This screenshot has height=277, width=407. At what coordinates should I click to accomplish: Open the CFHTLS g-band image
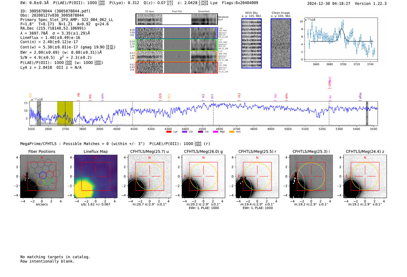click(203, 176)
